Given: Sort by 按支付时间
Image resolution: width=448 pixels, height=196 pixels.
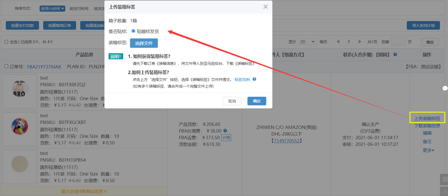Looking at the screenshot, I should pos(79,9).
